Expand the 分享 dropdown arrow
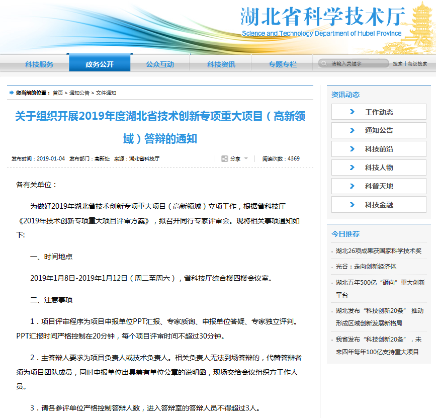This screenshot has height=418, width=436. pos(246,158)
